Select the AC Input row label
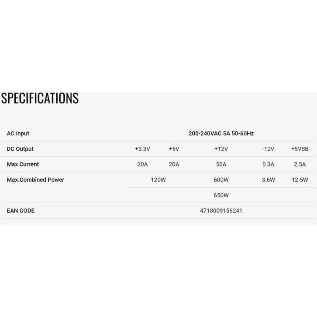 click(x=18, y=134)
